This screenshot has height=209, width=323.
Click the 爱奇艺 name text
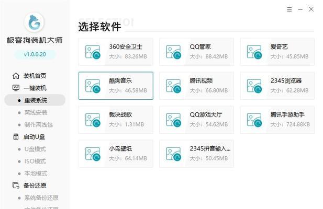[x=279, y=47]
